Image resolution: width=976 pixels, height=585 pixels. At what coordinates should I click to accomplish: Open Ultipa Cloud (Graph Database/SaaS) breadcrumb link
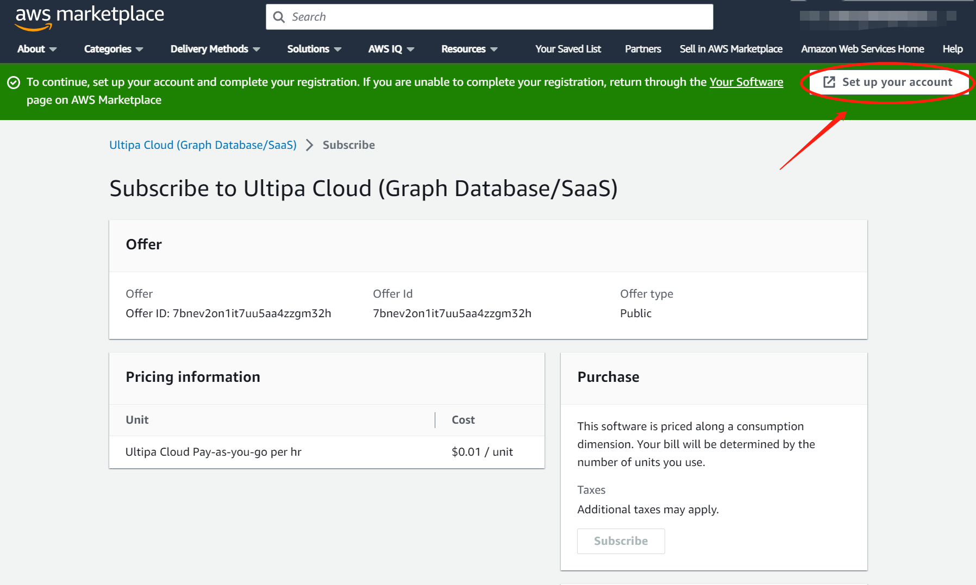pos(203,145)
